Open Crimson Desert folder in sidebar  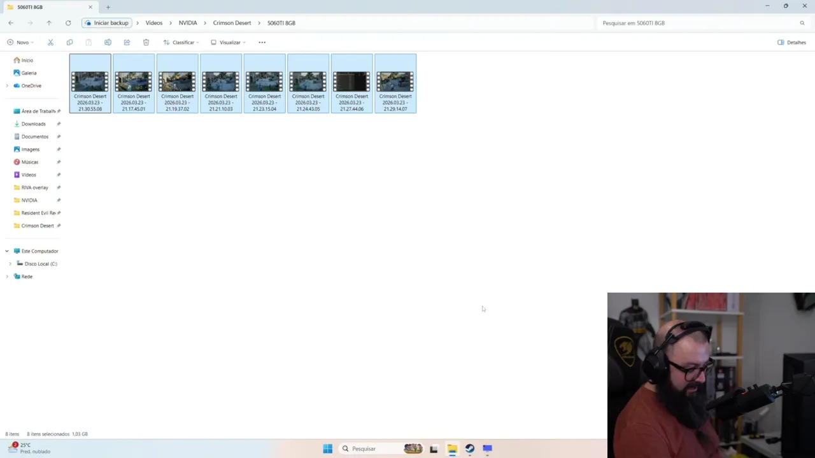pos(37,226)
